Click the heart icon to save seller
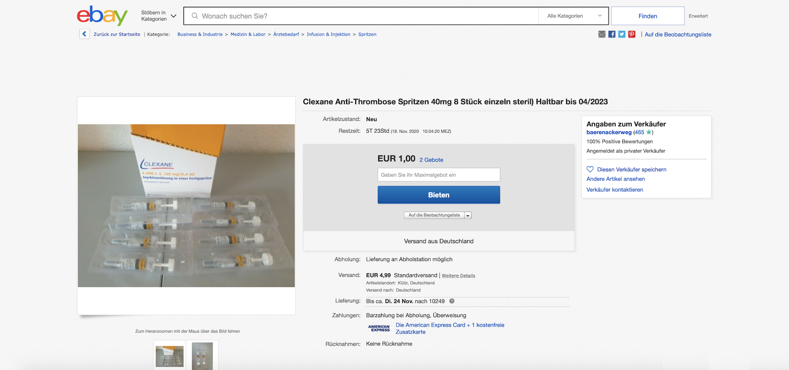789x370 pixels. point(590,169)
